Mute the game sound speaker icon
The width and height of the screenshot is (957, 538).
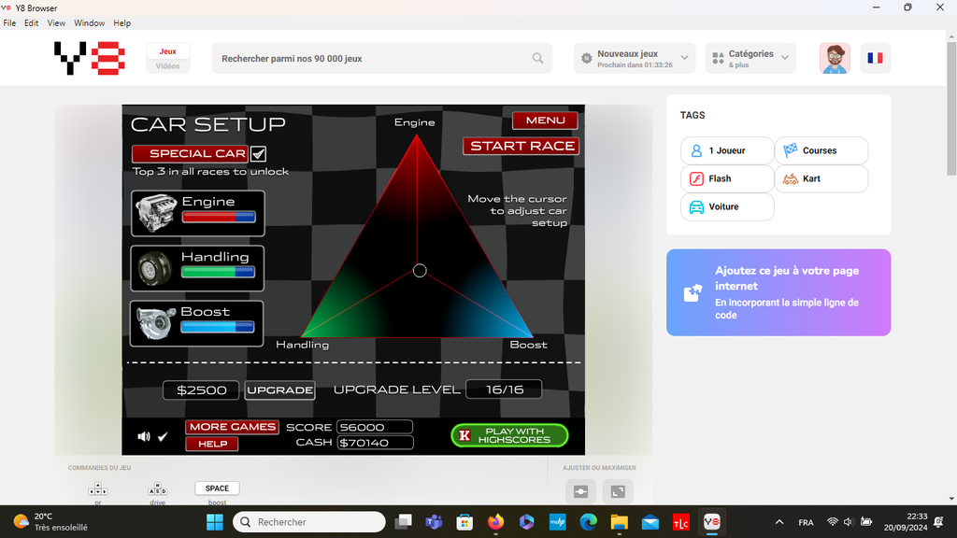[144, 436]
